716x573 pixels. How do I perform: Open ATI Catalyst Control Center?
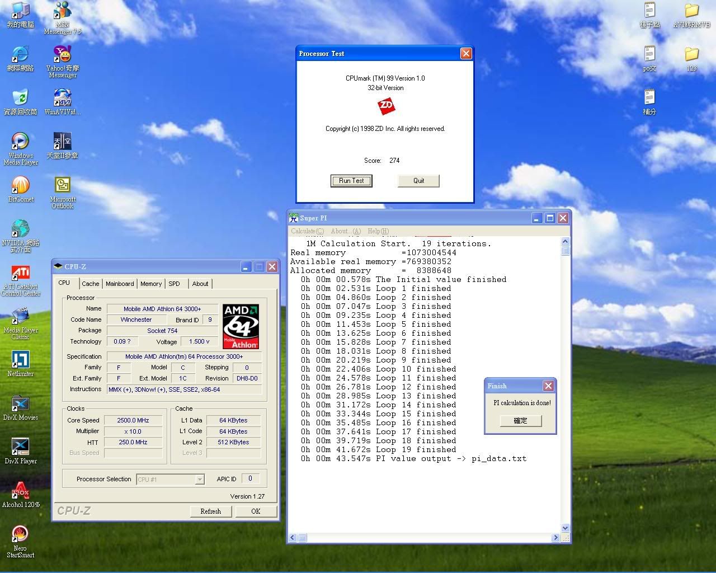click(20, 280)
